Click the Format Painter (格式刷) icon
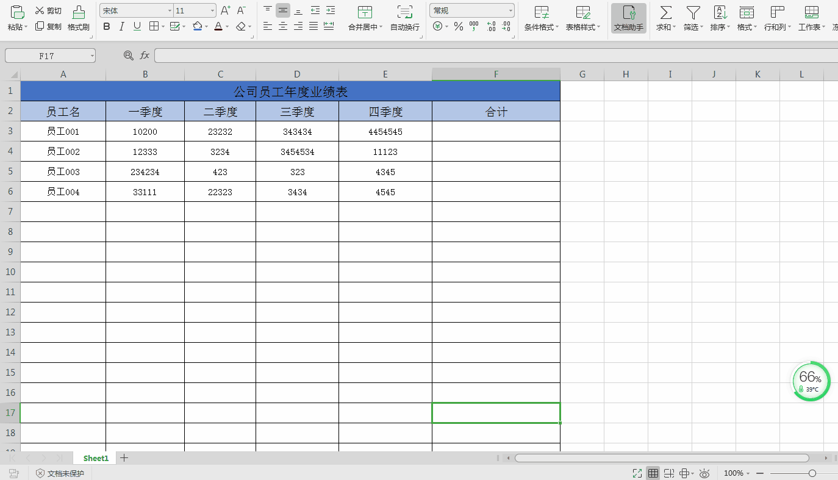The width and height of the screenshot is (838, 480). coord(78,12)
